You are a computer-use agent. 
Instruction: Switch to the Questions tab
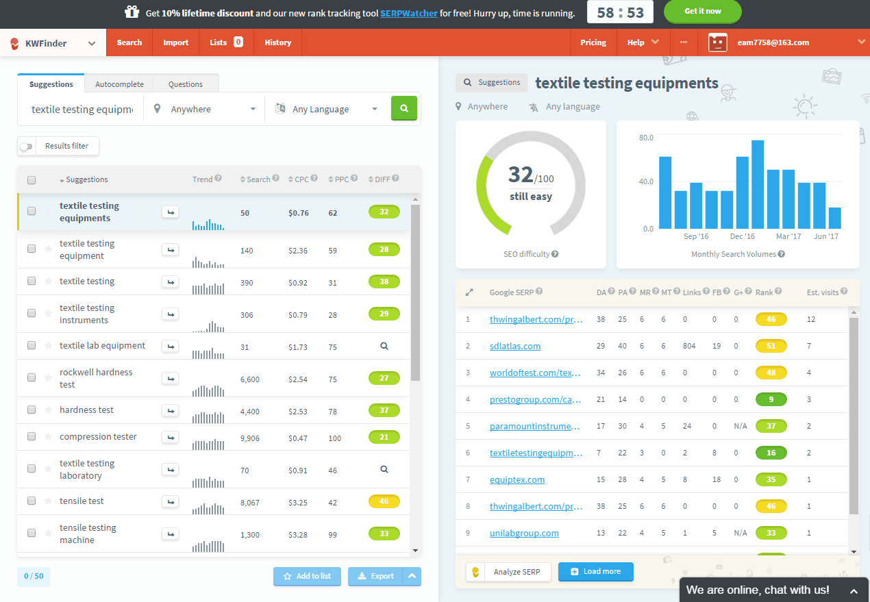point(186,84)
